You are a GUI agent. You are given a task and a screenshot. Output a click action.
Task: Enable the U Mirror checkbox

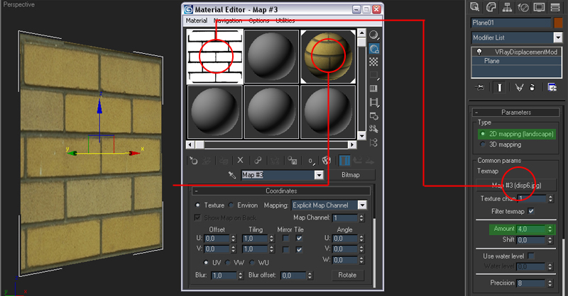tap(285, 239)
